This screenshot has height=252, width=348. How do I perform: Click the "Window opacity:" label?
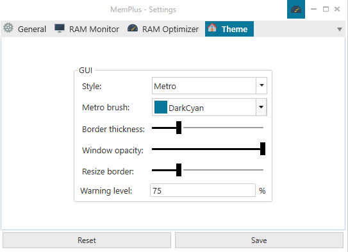[113, 151]
